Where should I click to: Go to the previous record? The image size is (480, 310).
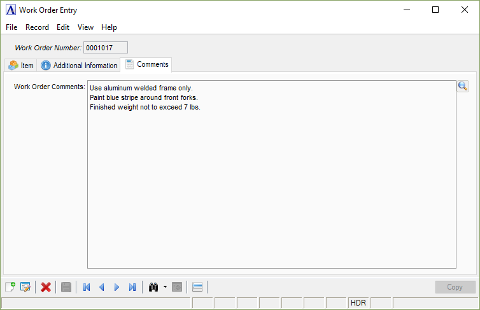pyautogui.click(x=101, y=287)
